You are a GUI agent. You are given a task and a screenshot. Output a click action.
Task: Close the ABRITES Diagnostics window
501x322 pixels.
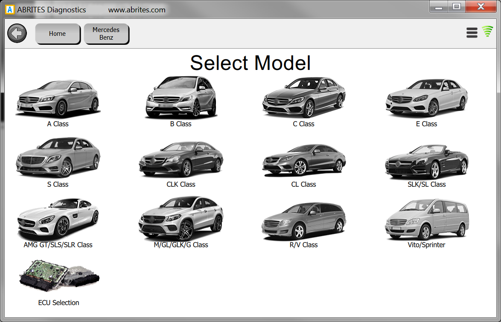(x=481, y=7)
